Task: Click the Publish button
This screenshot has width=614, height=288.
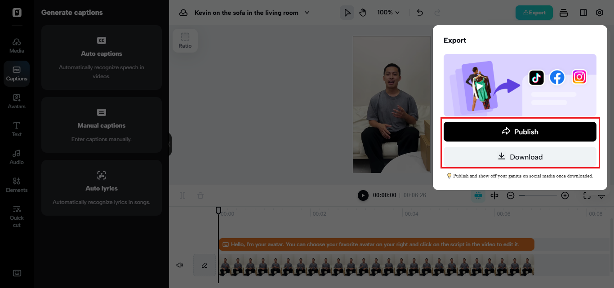Action: [x=520, y=132]
